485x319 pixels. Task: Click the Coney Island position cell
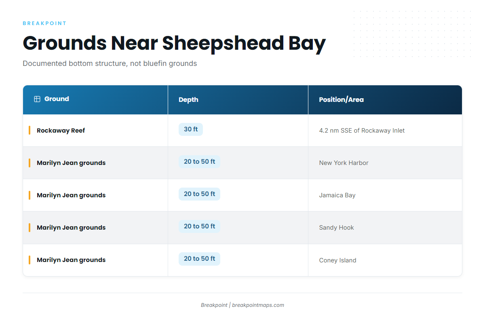click(385, 260)
